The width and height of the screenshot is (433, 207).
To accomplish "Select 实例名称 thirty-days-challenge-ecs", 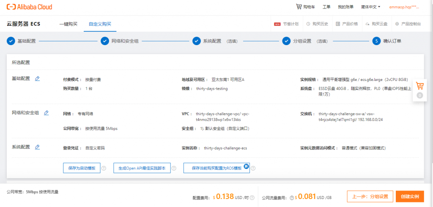I will coord(225,148).
